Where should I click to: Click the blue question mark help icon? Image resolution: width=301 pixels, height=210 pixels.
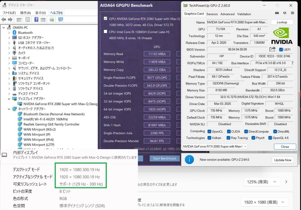pos(36,20)
